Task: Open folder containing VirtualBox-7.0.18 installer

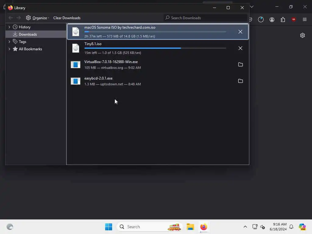Action: pyautogui.click(x=240, y=65)
